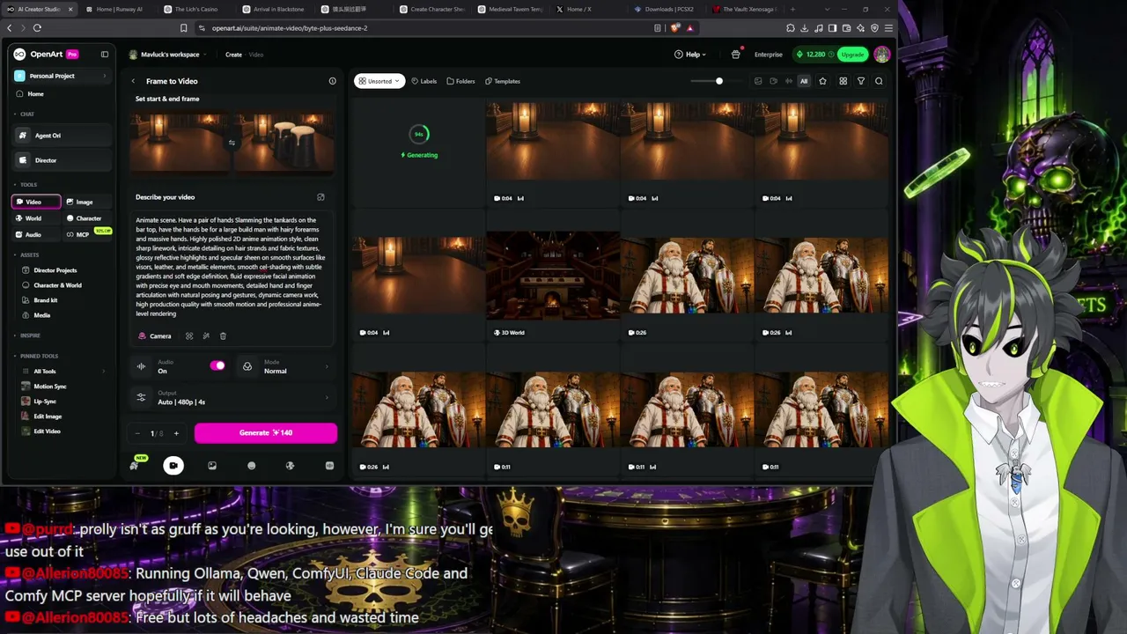Viewport: 1127px width, 634px height.
Task: Click into the video description prompt box
Action: pyautogui.click(x=231, y=268)
